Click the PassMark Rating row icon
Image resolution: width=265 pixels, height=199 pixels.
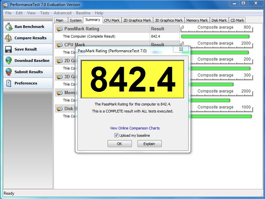(x=60, y=29)
